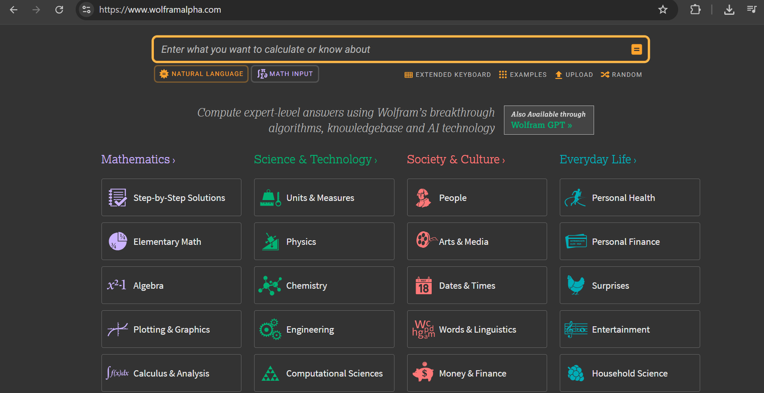Open the Money & Finance label link

pos(472,374)
